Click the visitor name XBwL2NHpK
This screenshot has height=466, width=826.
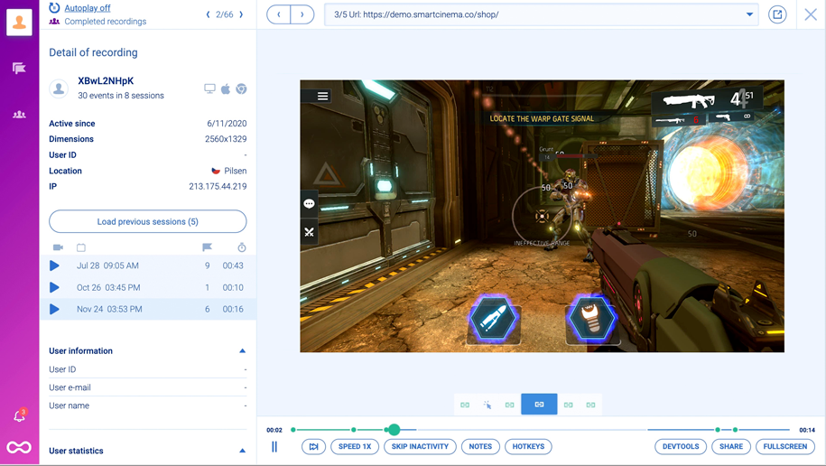[x=106, y=80]
